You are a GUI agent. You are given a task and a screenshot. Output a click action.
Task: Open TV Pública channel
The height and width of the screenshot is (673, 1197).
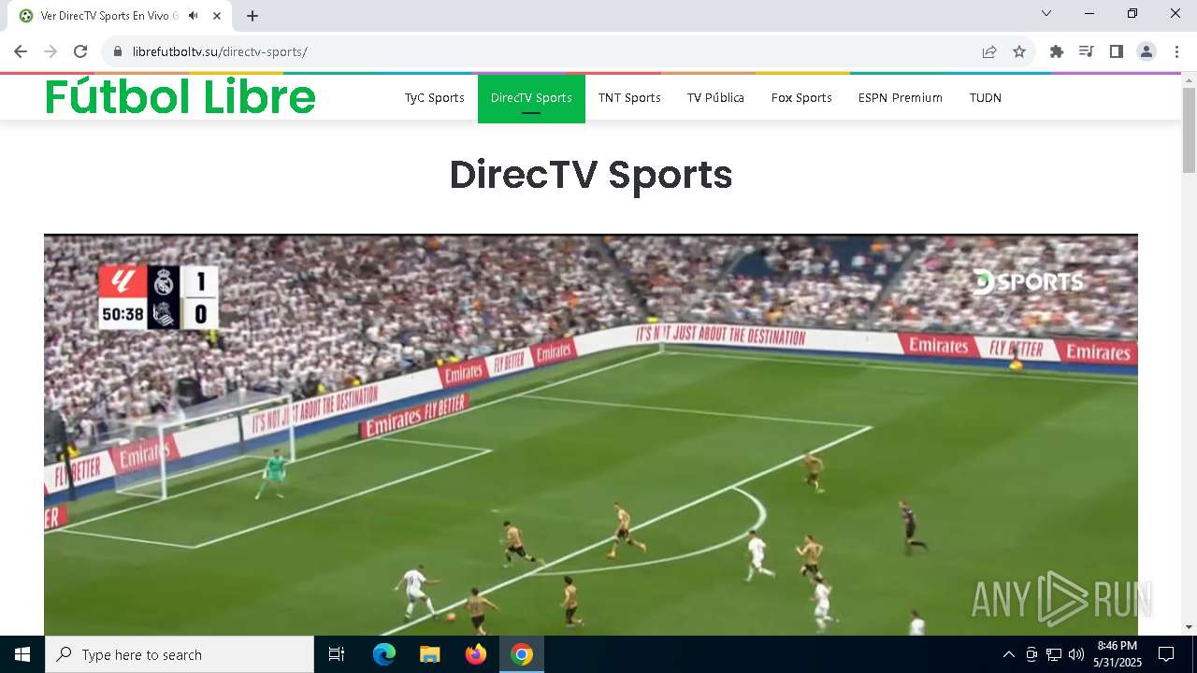[715, 98]
